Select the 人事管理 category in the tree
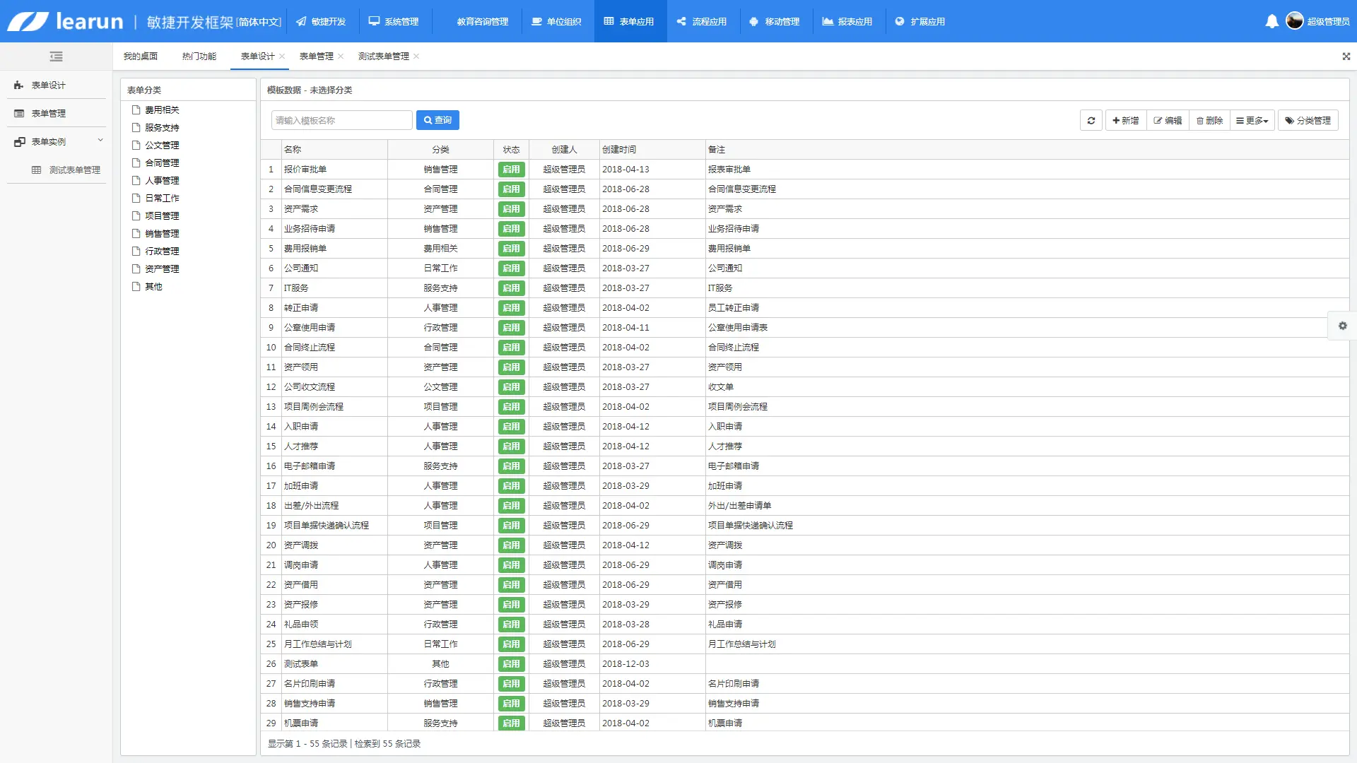The width and height of the screenshot is (1357, 763). coord(162,180)
